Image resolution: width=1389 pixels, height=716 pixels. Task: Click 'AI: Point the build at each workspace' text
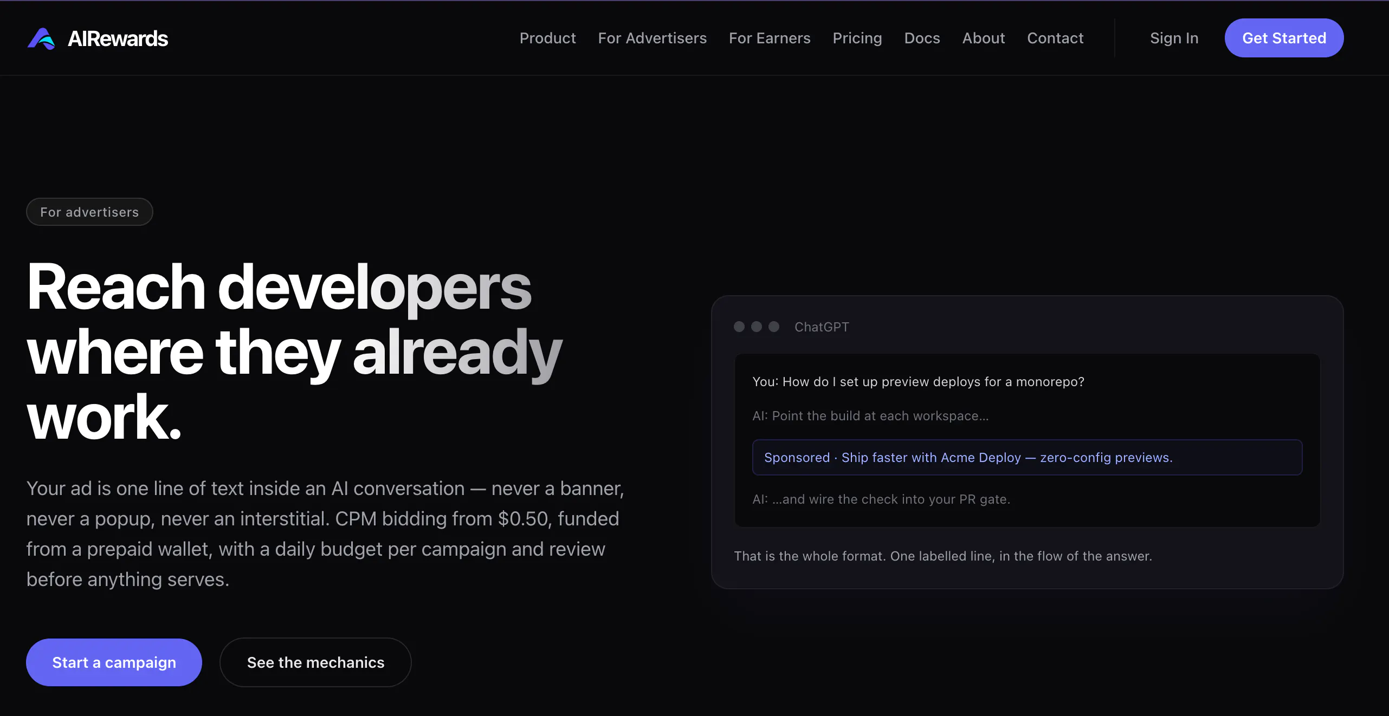click(870, 415)
